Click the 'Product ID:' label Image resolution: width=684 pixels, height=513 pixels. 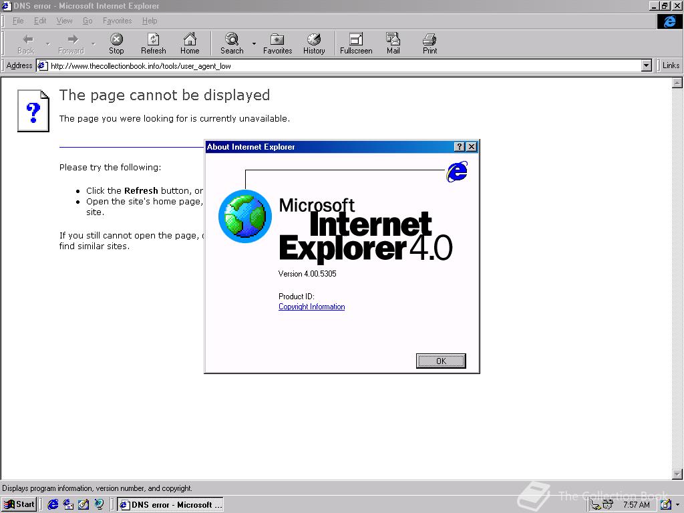[x=296, y=297]
